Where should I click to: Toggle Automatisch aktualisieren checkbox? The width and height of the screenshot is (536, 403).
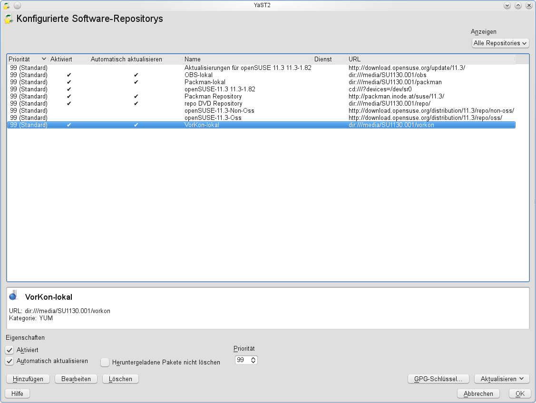pyautogui.click(x=10, y=361)
